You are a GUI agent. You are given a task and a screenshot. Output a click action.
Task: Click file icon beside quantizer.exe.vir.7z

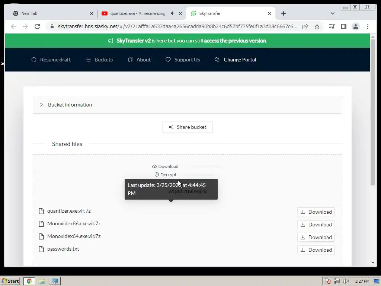click(x=41, y=211)
